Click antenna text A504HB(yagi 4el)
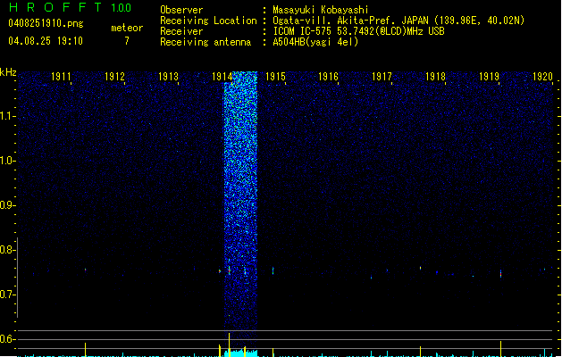 click(x=315, y=42)
